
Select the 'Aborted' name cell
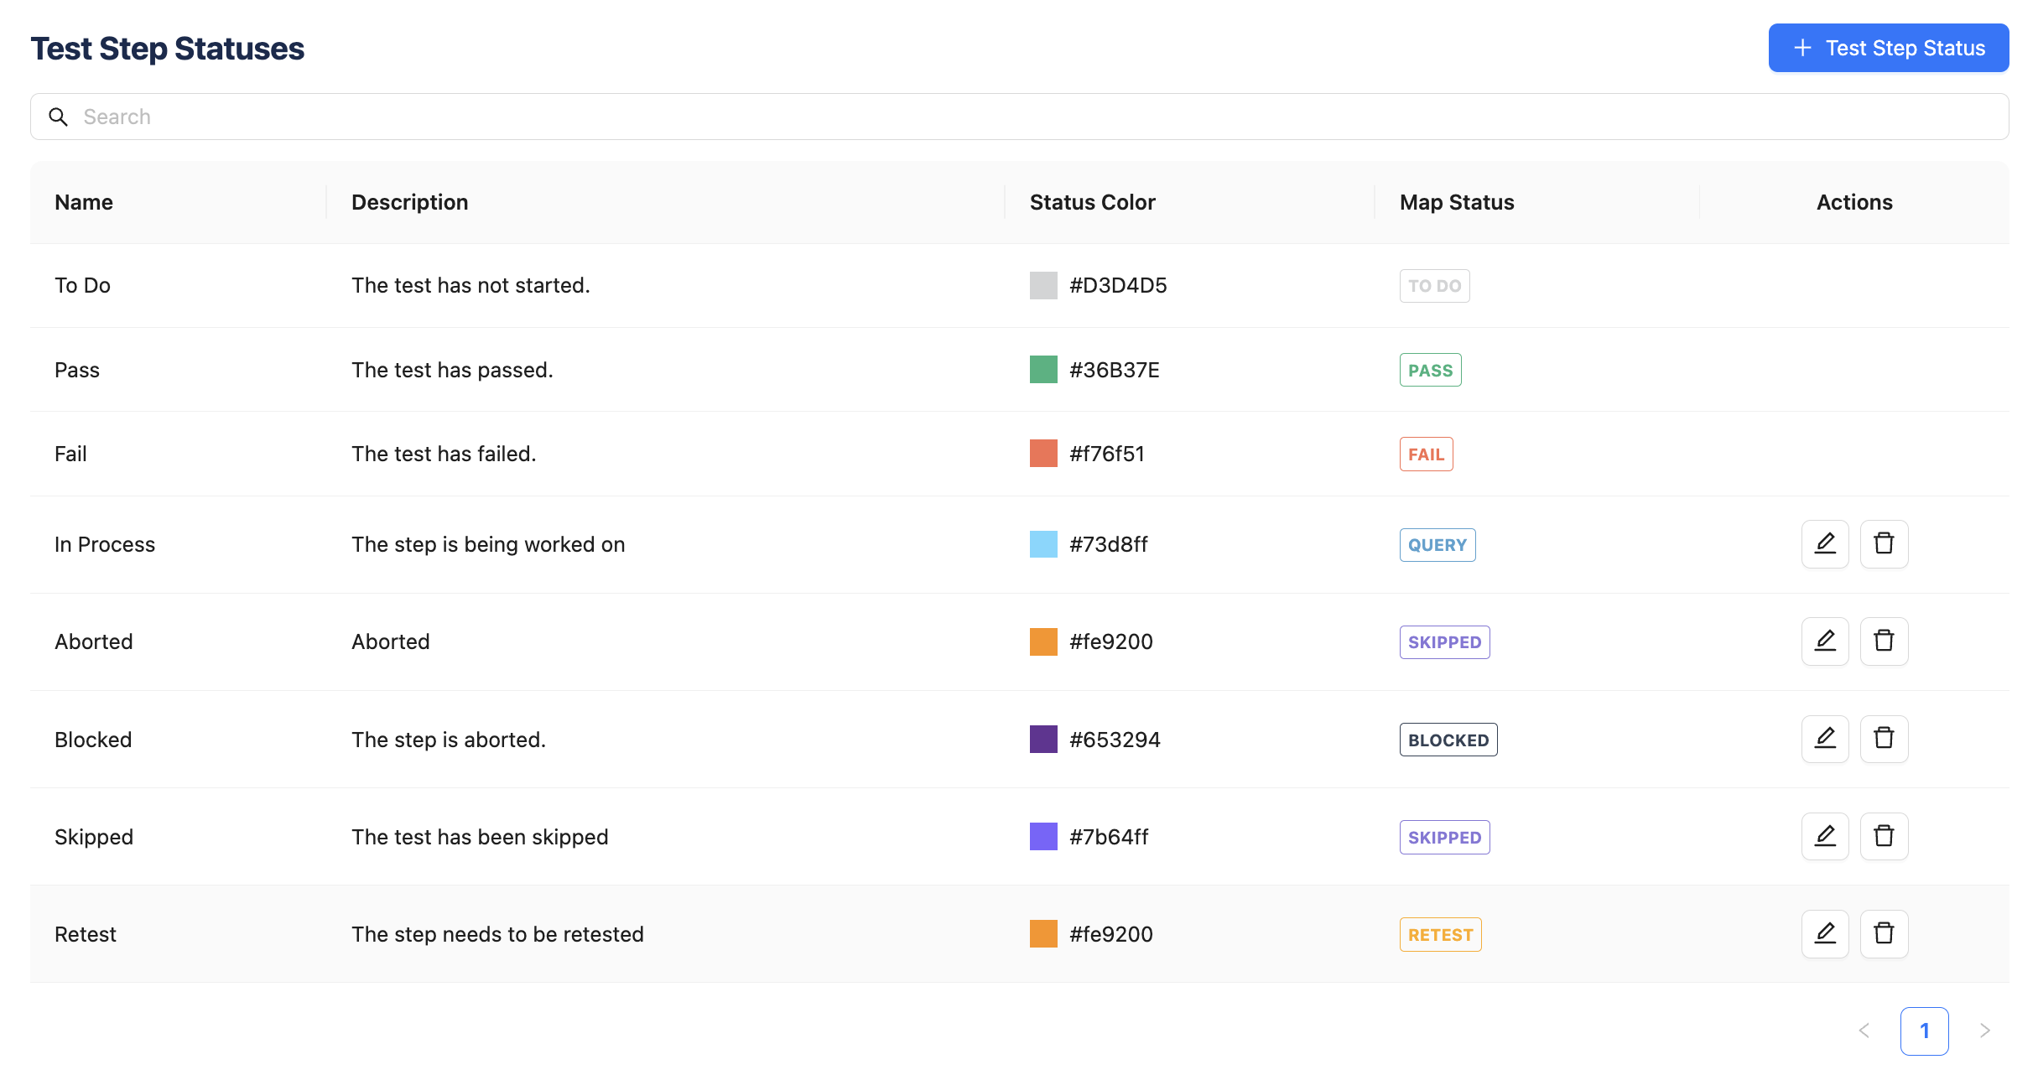pyautogui.click(x=94, y=641)
